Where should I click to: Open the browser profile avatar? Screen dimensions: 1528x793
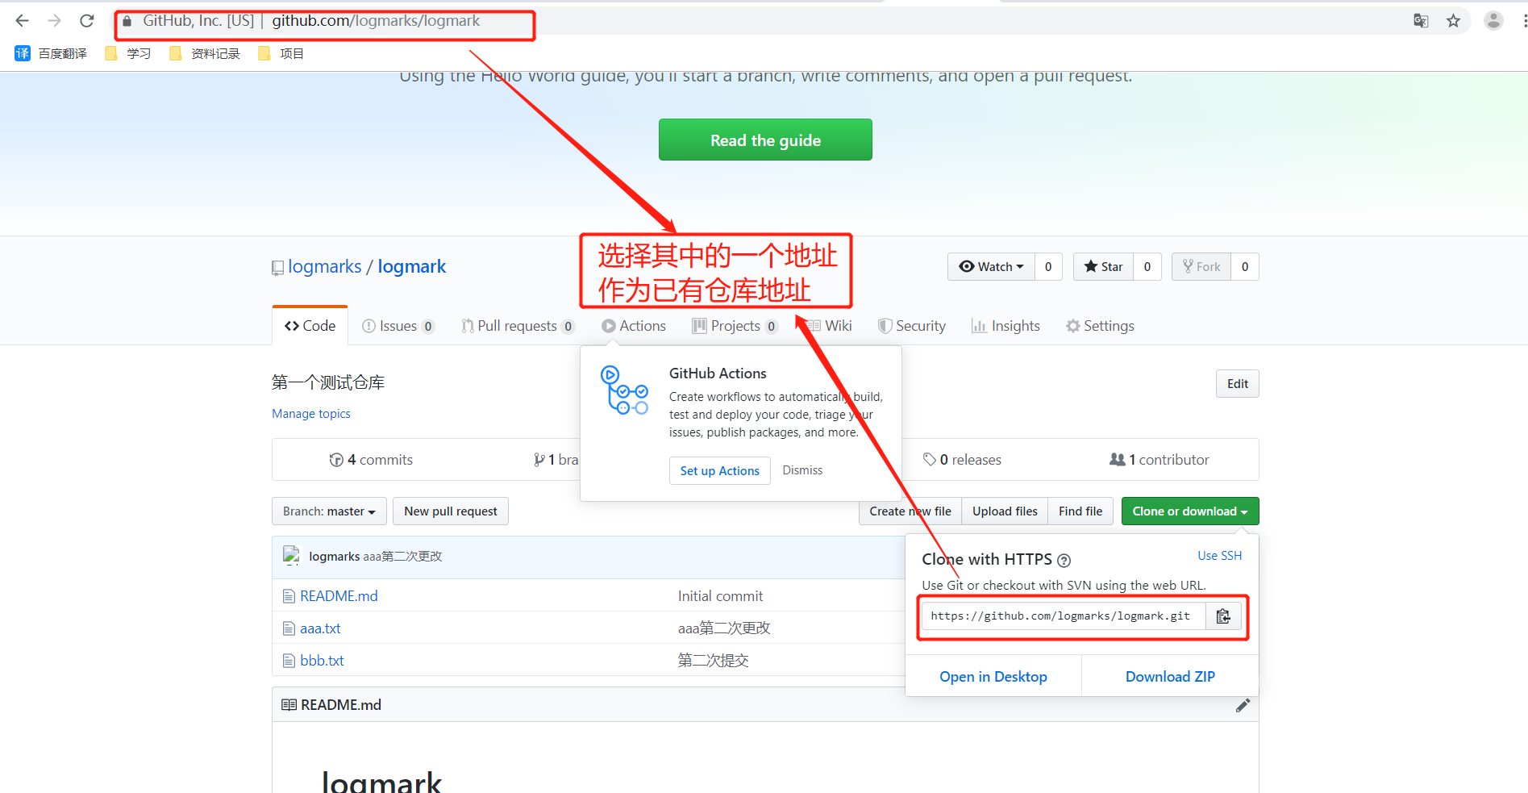click(x=1493, y=21)
